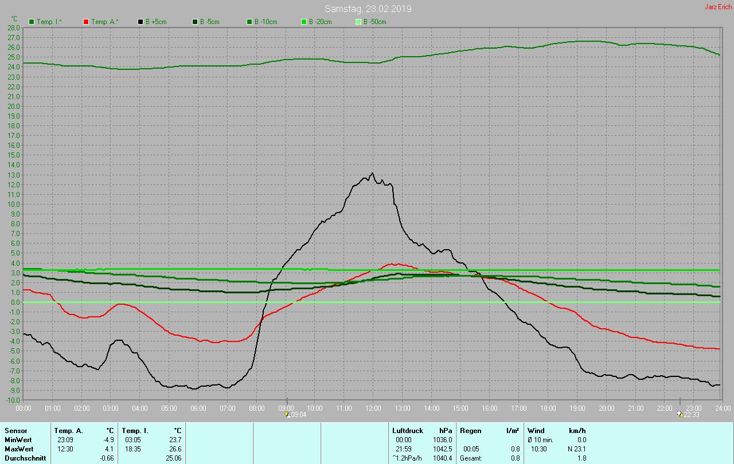Click the date title Samstag, 23.02.2019
Image resolution: width=734 pixels, height=464 pixels.
click(x=368, y=9)
